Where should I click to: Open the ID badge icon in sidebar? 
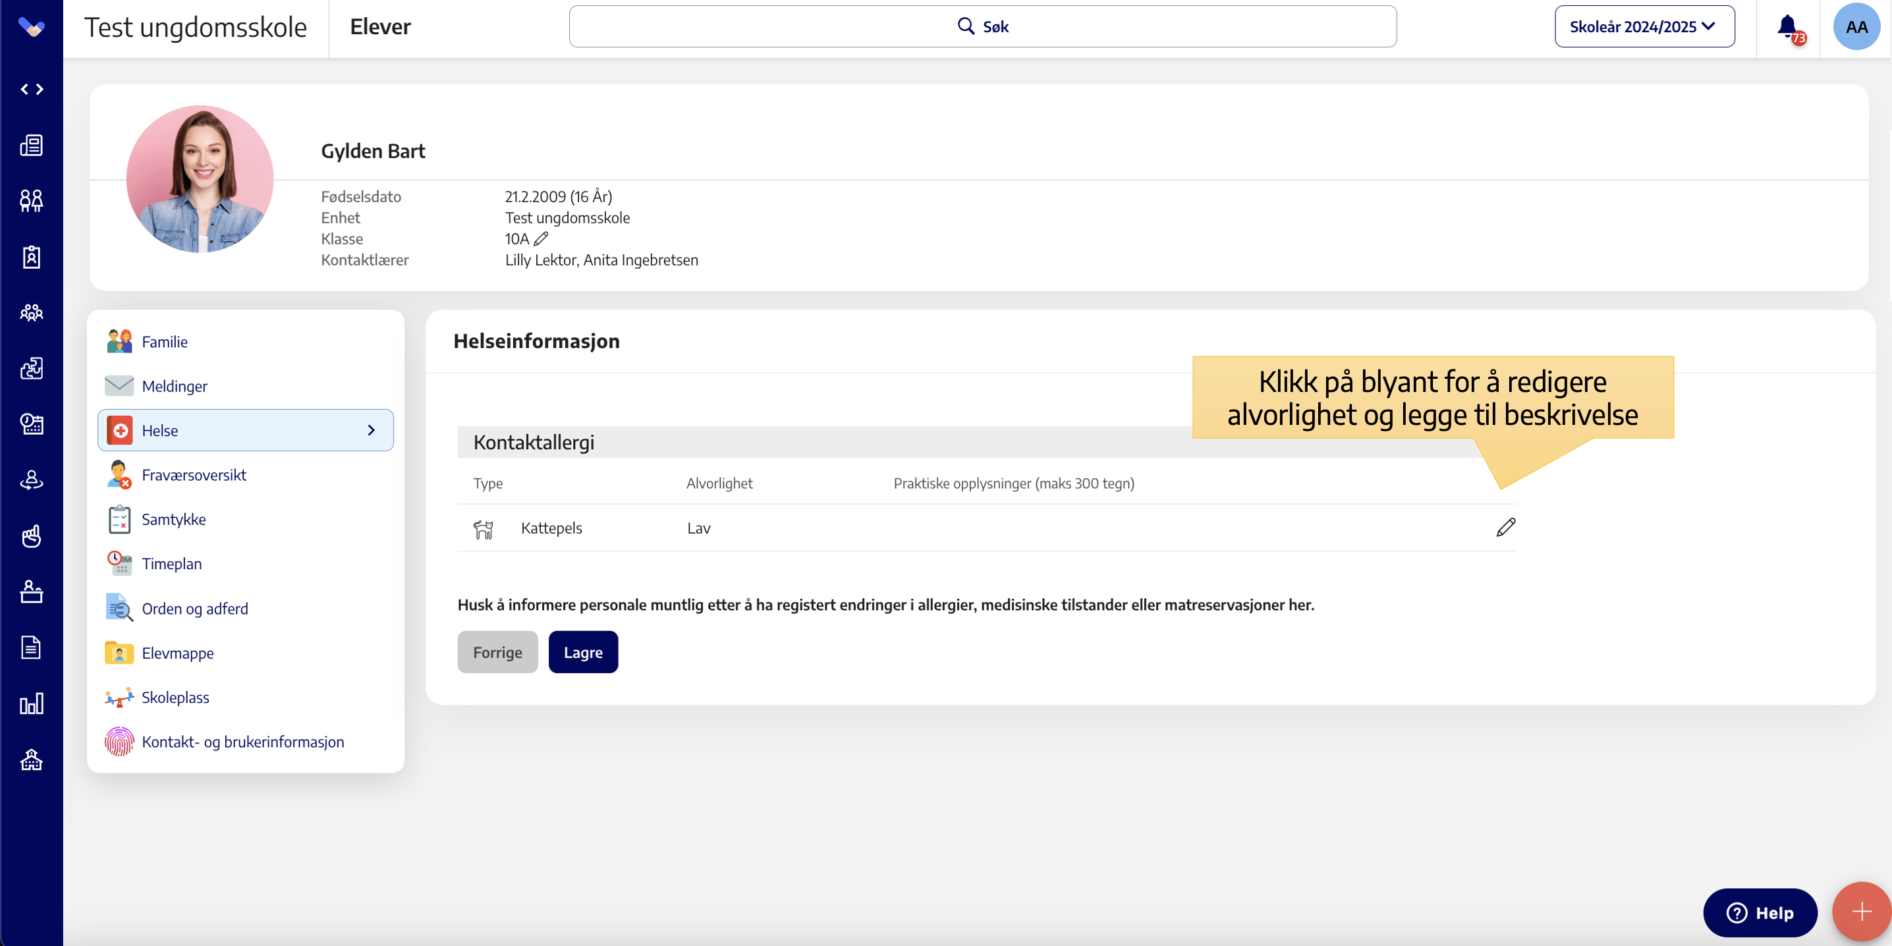[x=32, y=257]
